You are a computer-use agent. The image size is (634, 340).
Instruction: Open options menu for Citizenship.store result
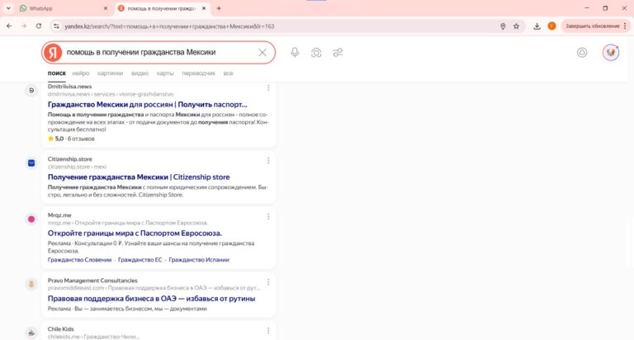268,159
